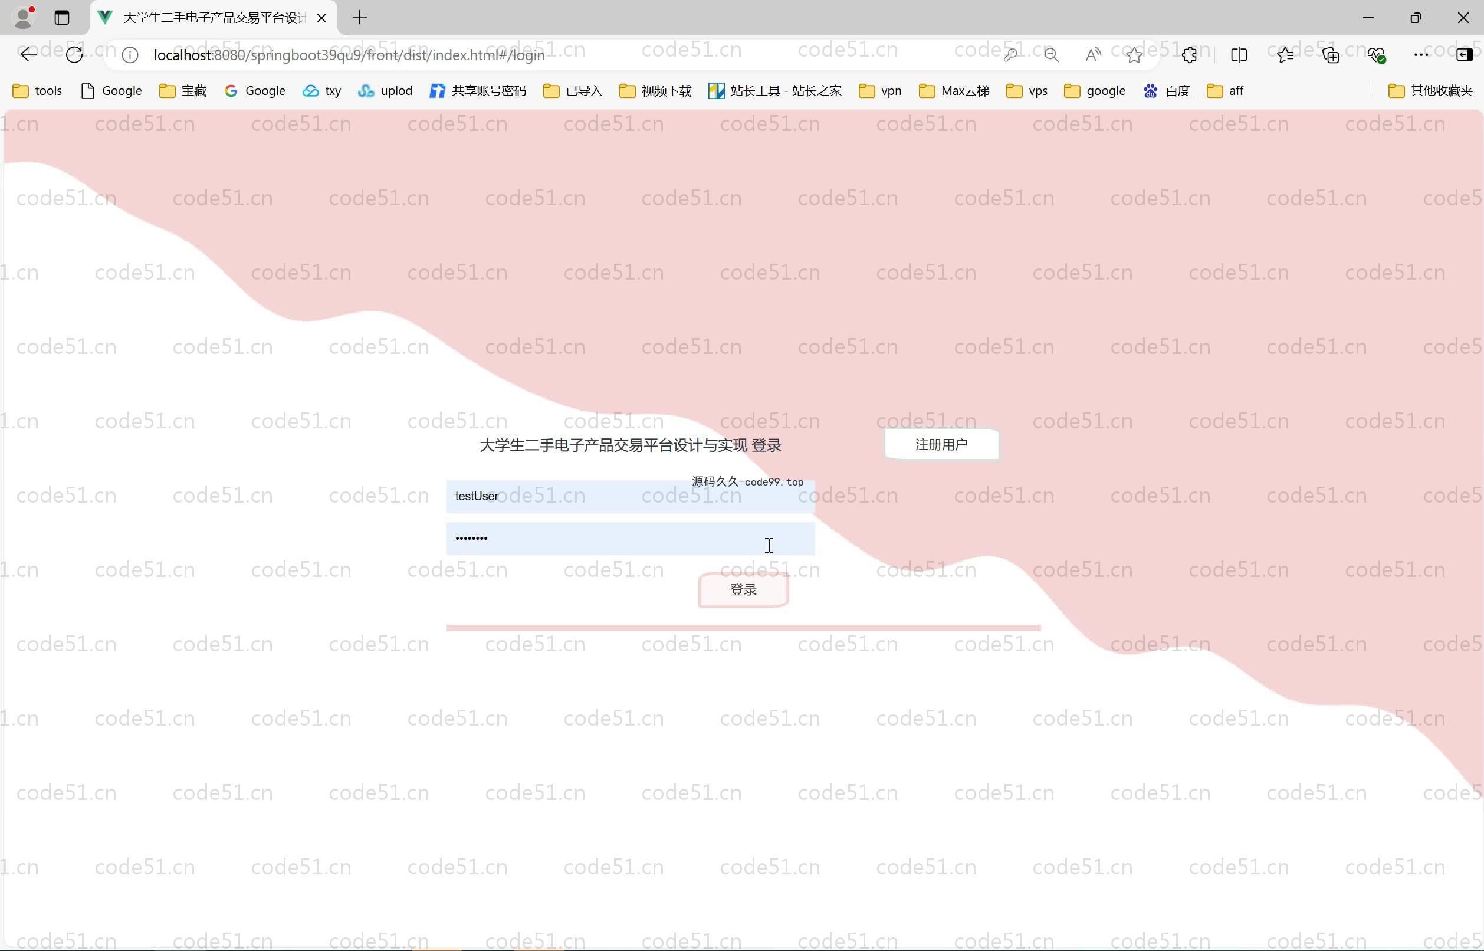Screen dimensions: 1484x951
Task: Expand the 视频下载 bookmark folder
Action: pyautogui.click(x=655, y=91)
